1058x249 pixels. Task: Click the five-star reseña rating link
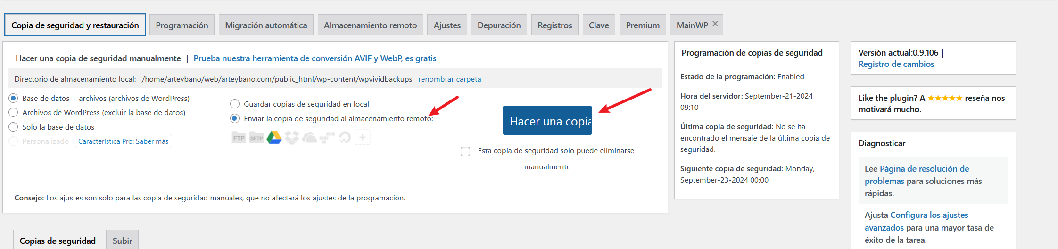click(945, 98)
